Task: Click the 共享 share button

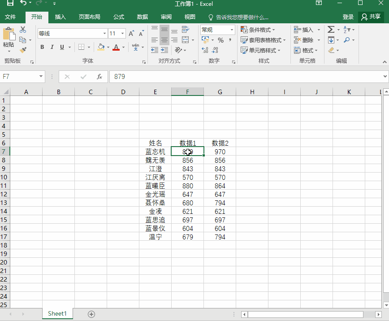Action: click(x=371, y=17)
